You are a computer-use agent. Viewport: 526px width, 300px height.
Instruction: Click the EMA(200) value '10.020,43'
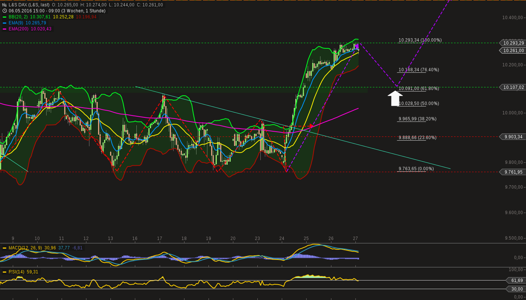[x=41, y=29]
